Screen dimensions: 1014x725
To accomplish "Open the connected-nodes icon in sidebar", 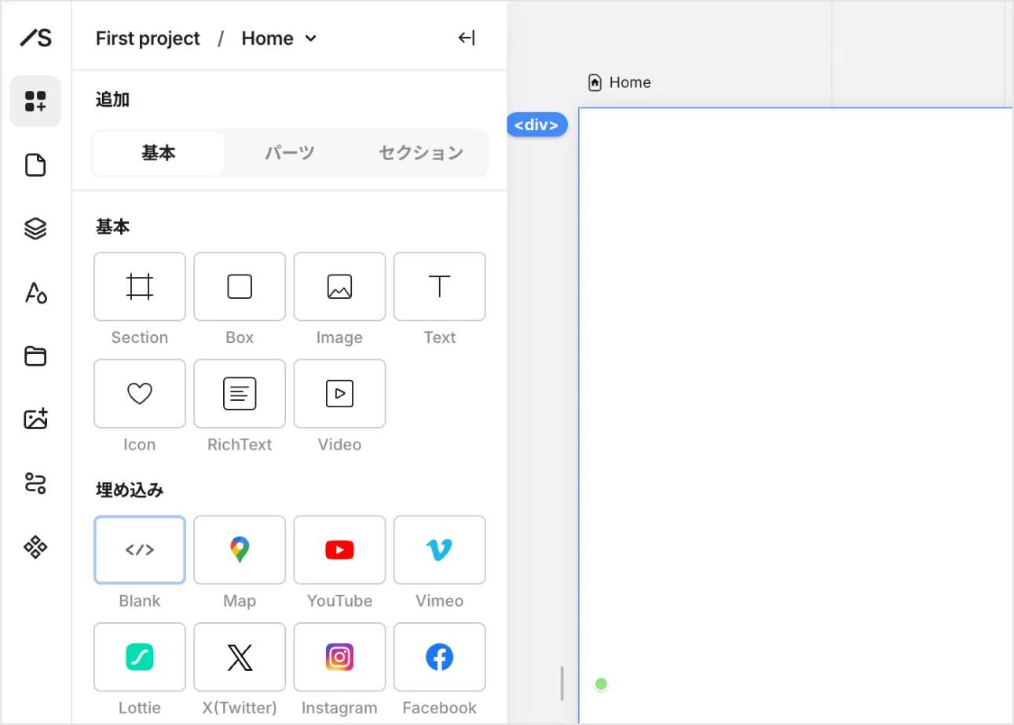I will click(35, 483).
